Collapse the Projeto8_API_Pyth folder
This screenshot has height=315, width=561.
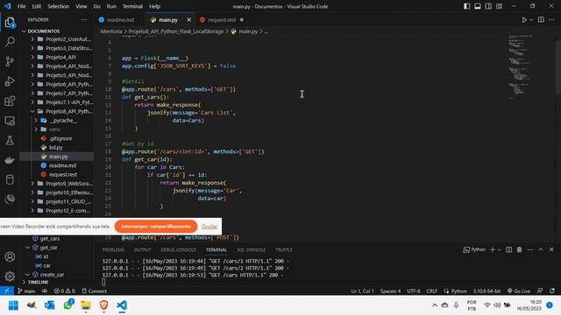point(32,111)
